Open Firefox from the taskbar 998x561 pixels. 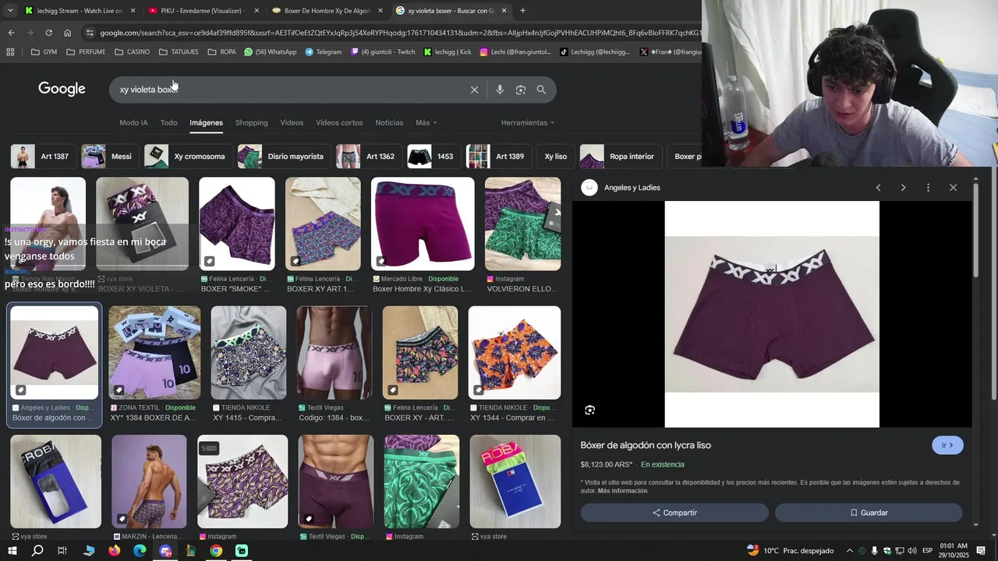click(114, 551)
